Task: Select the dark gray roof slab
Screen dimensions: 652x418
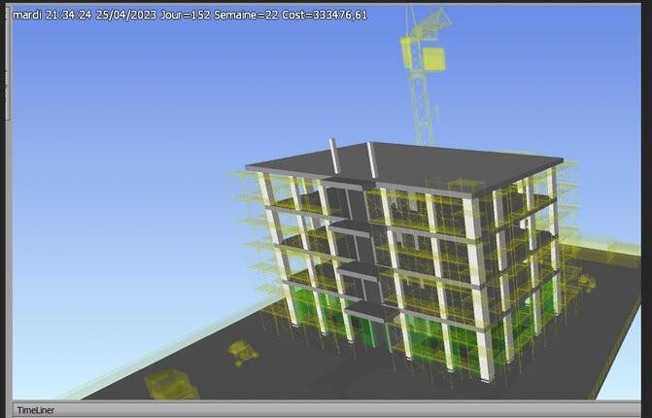Action: (x=405, y=165)
